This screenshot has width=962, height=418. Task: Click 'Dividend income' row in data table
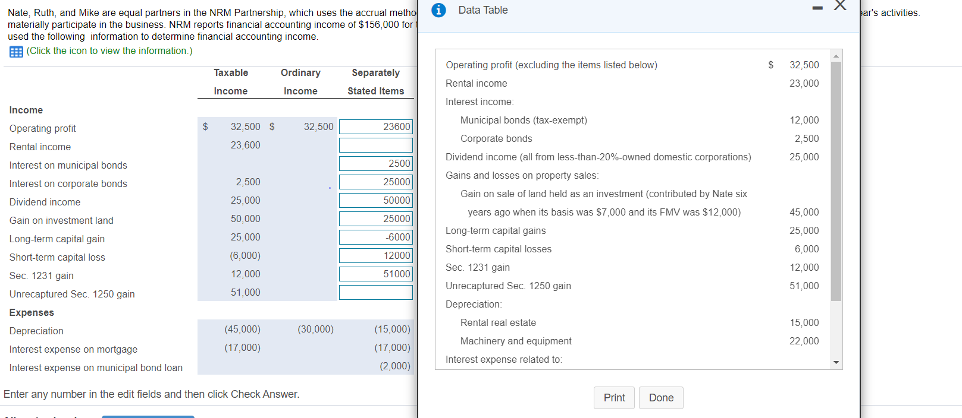click(x=598, y=157)
